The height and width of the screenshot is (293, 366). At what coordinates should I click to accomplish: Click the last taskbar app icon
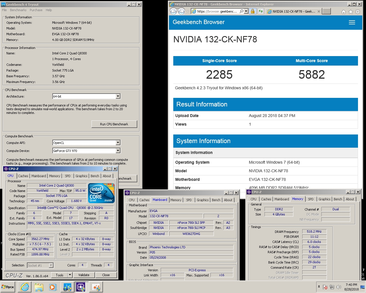pyautogui.click(x=96, y=287)
